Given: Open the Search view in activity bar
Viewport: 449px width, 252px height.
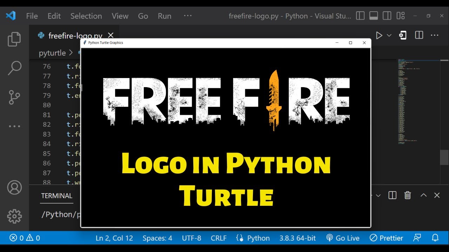Looking at the screenshot, I should [14, 68].
